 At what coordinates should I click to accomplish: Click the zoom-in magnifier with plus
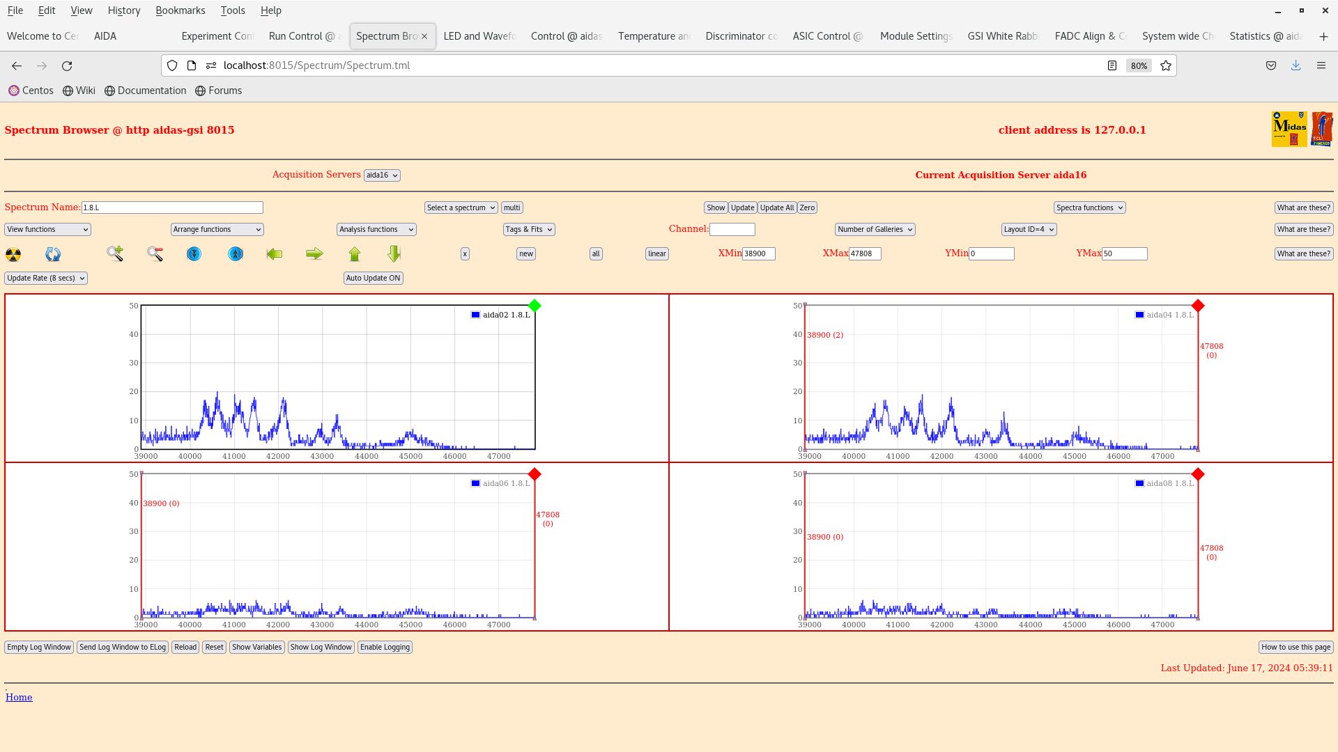(x=115, y=254)
